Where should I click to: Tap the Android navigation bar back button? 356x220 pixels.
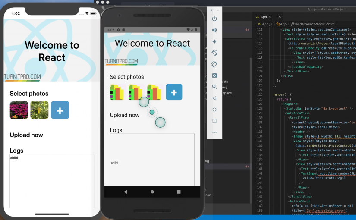click(x=126, y=192)
